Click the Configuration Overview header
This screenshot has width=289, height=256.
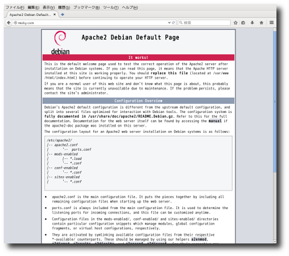pos(139,100)
